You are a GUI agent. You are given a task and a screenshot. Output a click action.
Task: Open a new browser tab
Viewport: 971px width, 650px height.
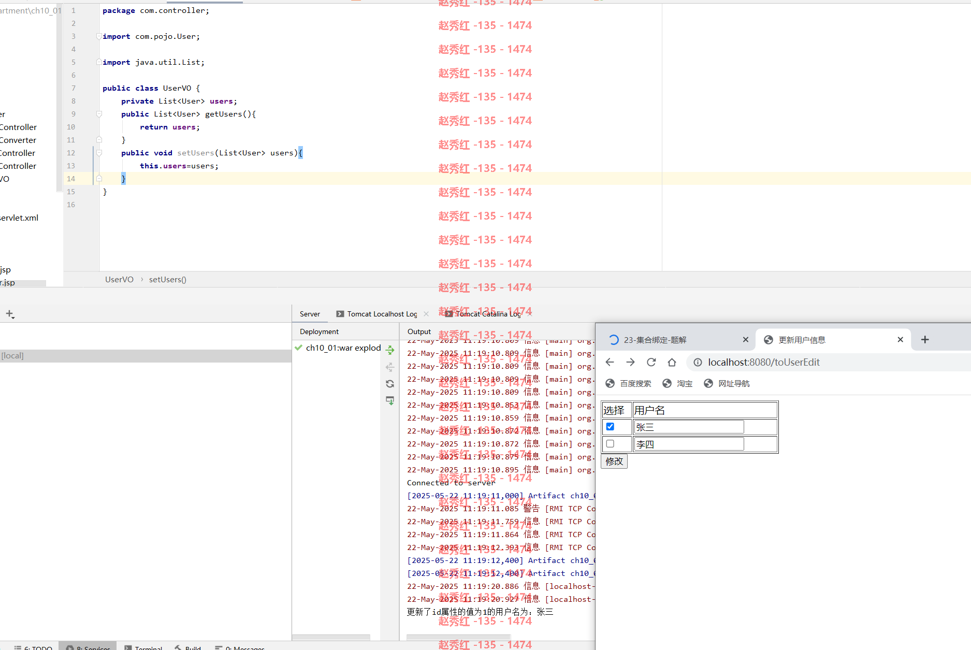pyautogui.click(x=925, y=340)
